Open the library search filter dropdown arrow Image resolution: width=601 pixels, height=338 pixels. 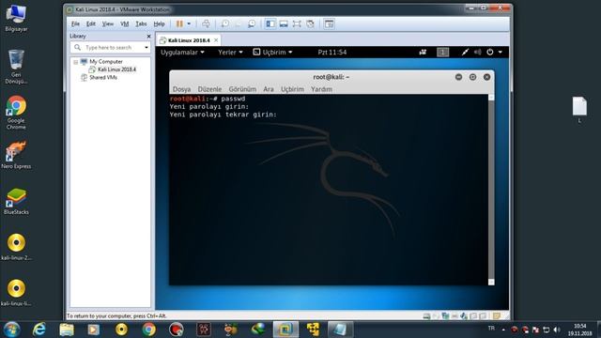[x=146, y=48]
